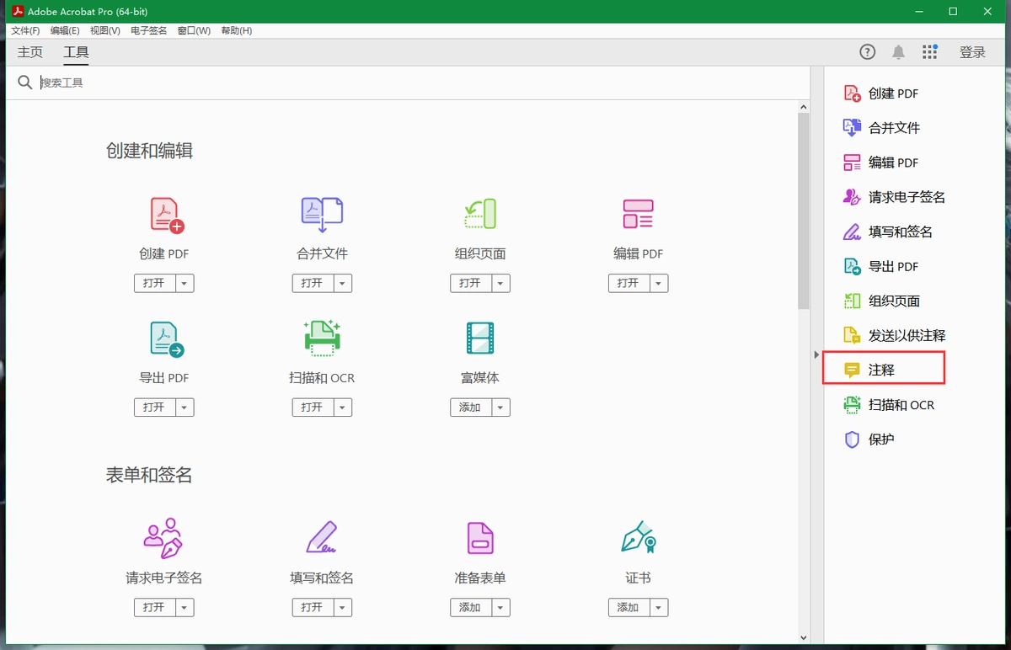Expand dropdown arrow beside 扫描和 OCR 打开
Image resolution: width=1011 pixels, height=650 pixels.
(x=342, y=408)
